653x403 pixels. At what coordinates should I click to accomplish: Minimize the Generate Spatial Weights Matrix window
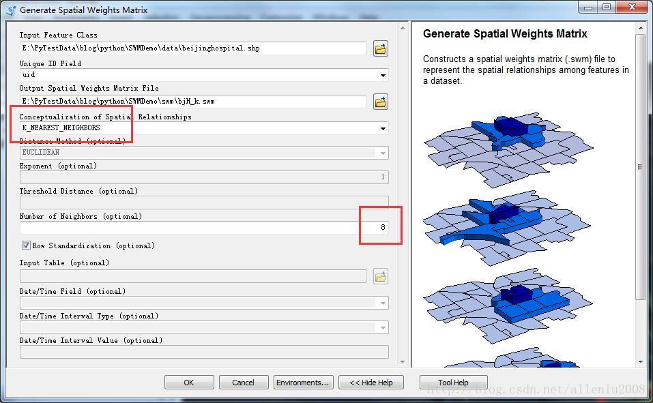[588, 7]
